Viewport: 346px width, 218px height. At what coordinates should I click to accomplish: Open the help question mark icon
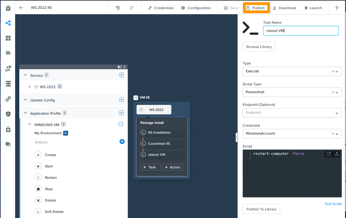click(337, 8)
